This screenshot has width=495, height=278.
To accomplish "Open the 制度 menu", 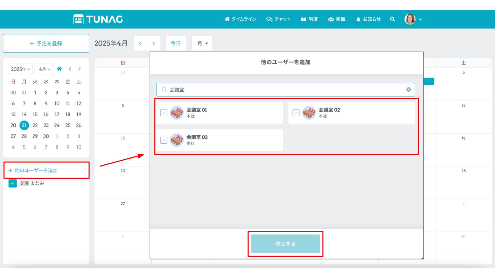I will (309, 19).
